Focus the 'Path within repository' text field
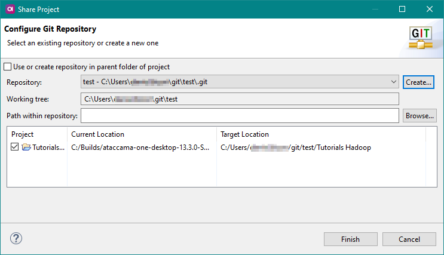 tap(239, 115)
